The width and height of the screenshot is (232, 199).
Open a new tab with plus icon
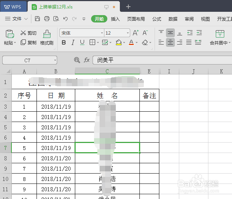pyautogui.click(x=128, y=7)
